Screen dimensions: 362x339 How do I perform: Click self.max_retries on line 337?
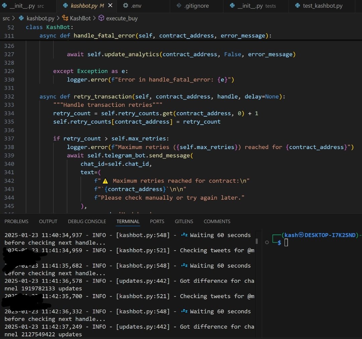click(x=138, y=139)
